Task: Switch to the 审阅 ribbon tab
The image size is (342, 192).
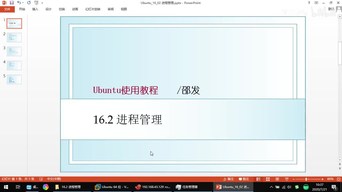Action: [111, 9]
